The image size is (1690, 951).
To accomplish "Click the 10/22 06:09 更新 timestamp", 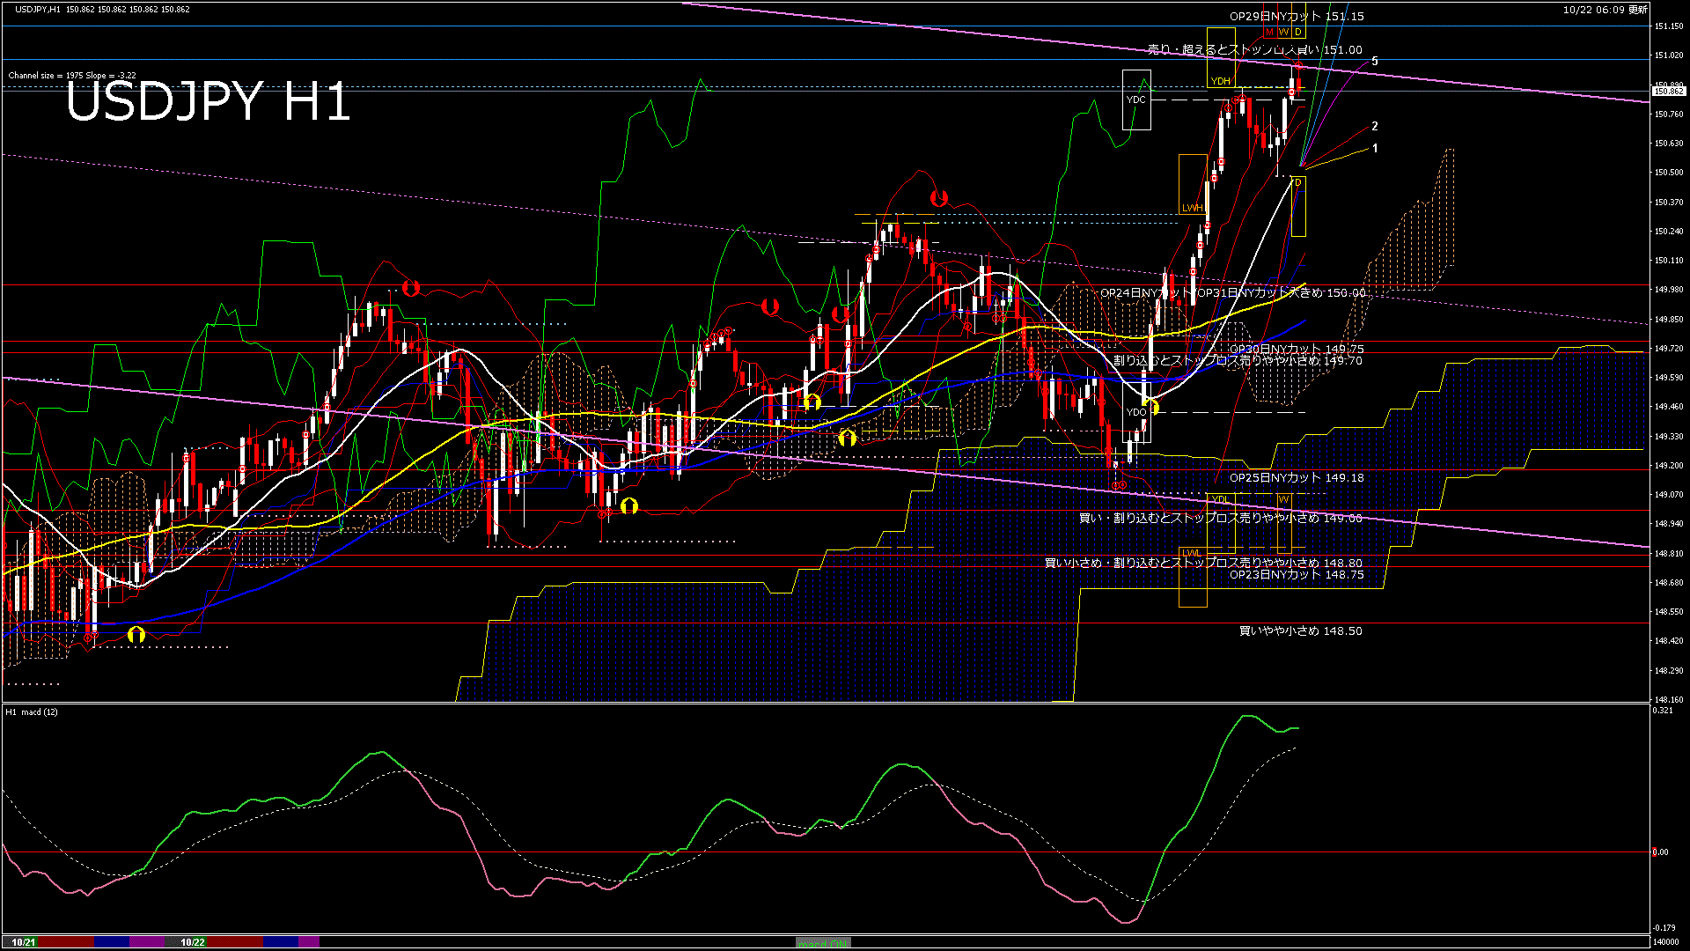I will (1605, 10).
